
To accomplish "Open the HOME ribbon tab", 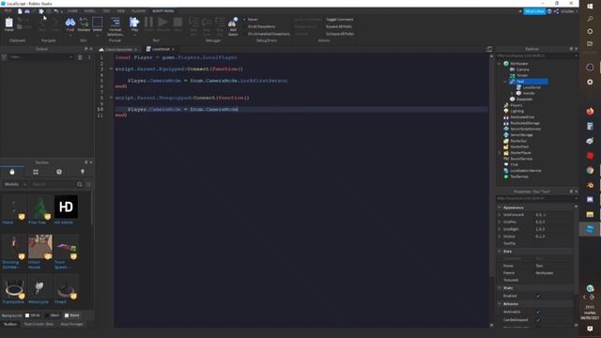I will click(72, 11).
